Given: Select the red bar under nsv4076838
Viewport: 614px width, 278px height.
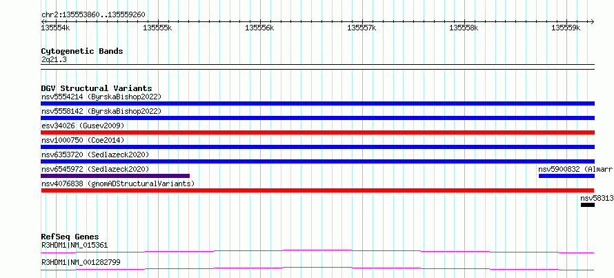Looking at the screenshot, I should coord(317,190).
